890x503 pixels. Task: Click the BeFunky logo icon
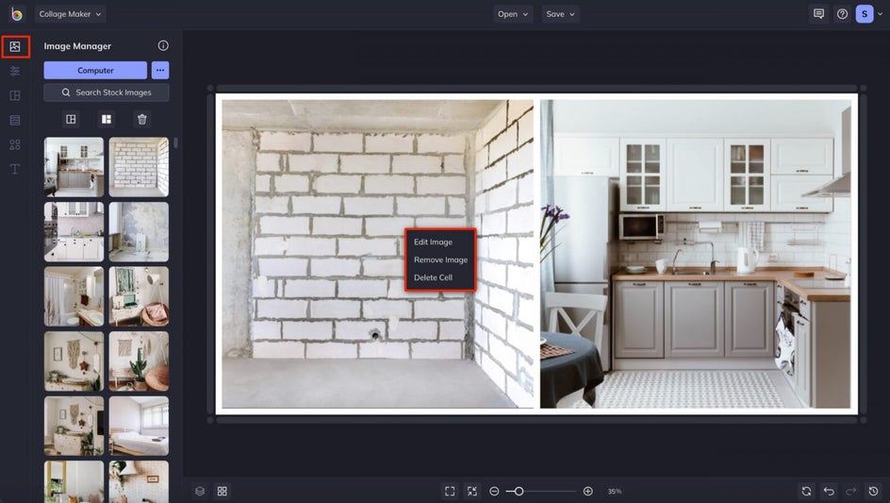[x=16, y=15]
